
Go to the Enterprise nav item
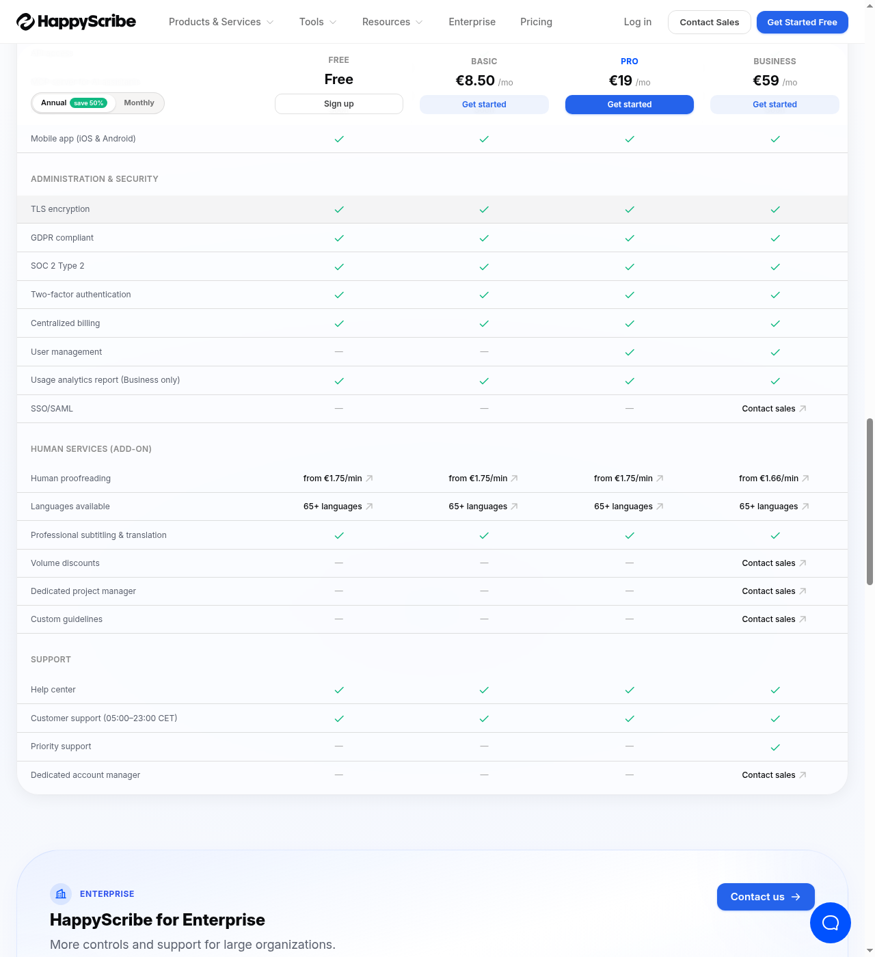[472, 22]
